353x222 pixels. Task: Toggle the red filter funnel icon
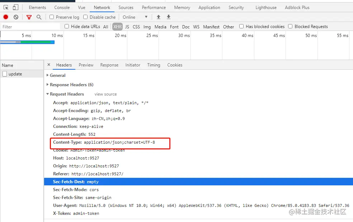pos(29,17)
